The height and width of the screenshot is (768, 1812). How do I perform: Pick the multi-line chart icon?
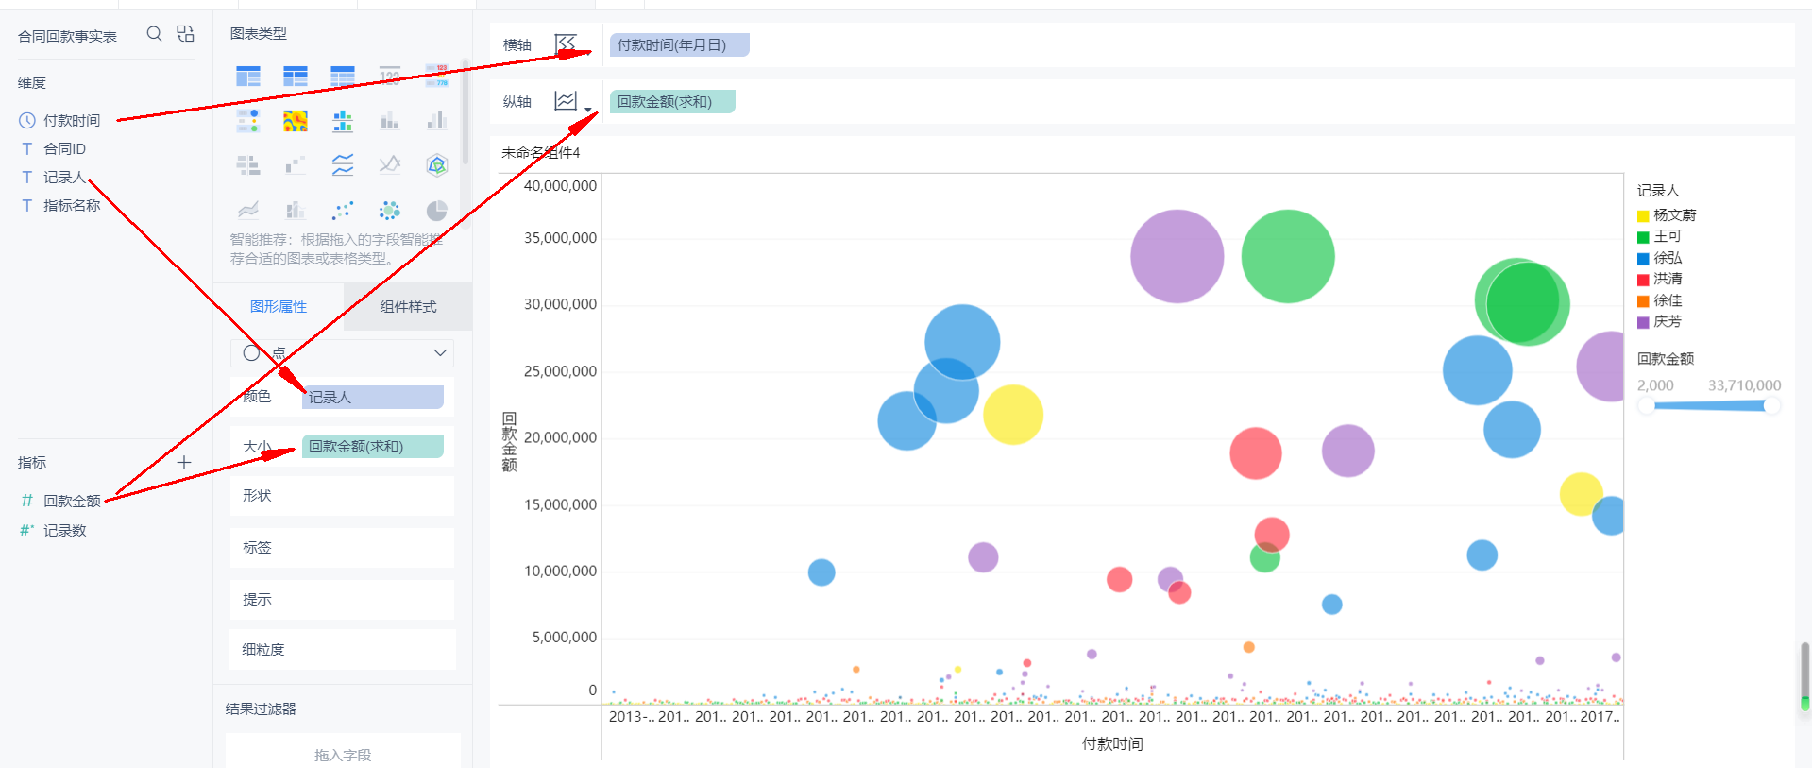point(390,165)
